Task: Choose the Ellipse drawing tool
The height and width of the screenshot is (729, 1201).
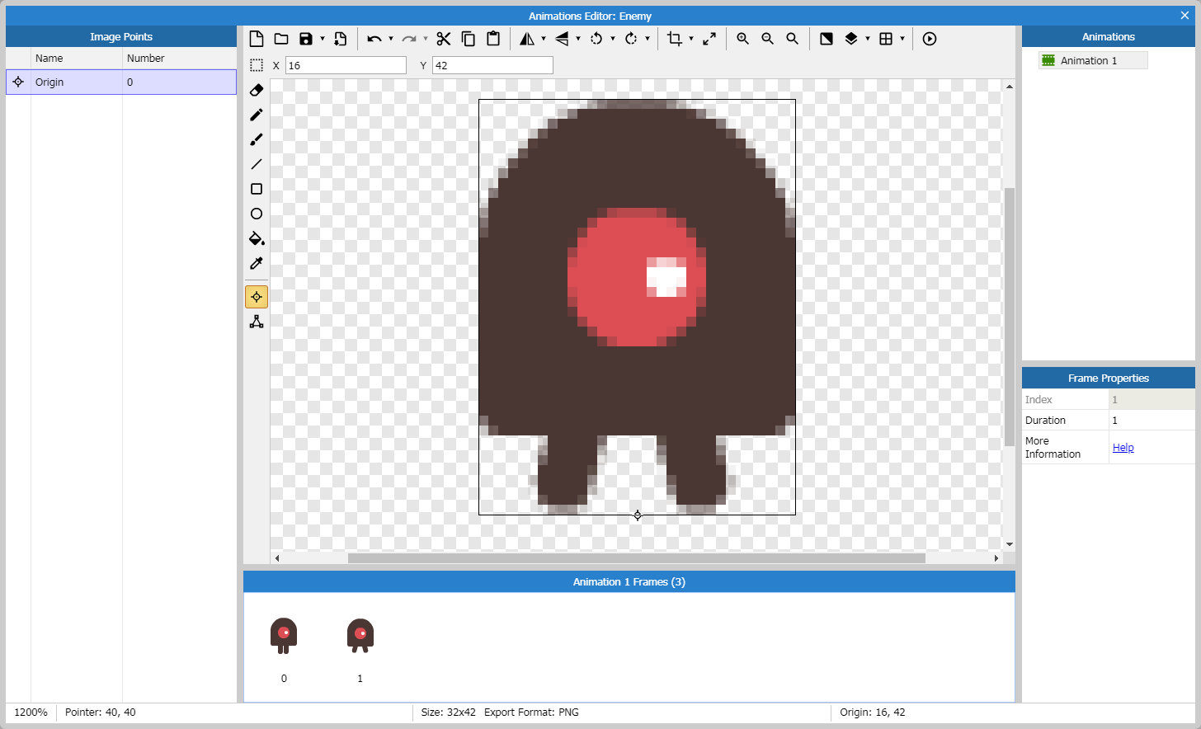Action: (x=256, y=214)
